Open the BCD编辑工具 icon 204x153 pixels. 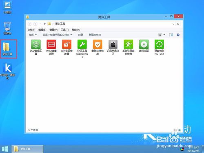pos(35,44)
